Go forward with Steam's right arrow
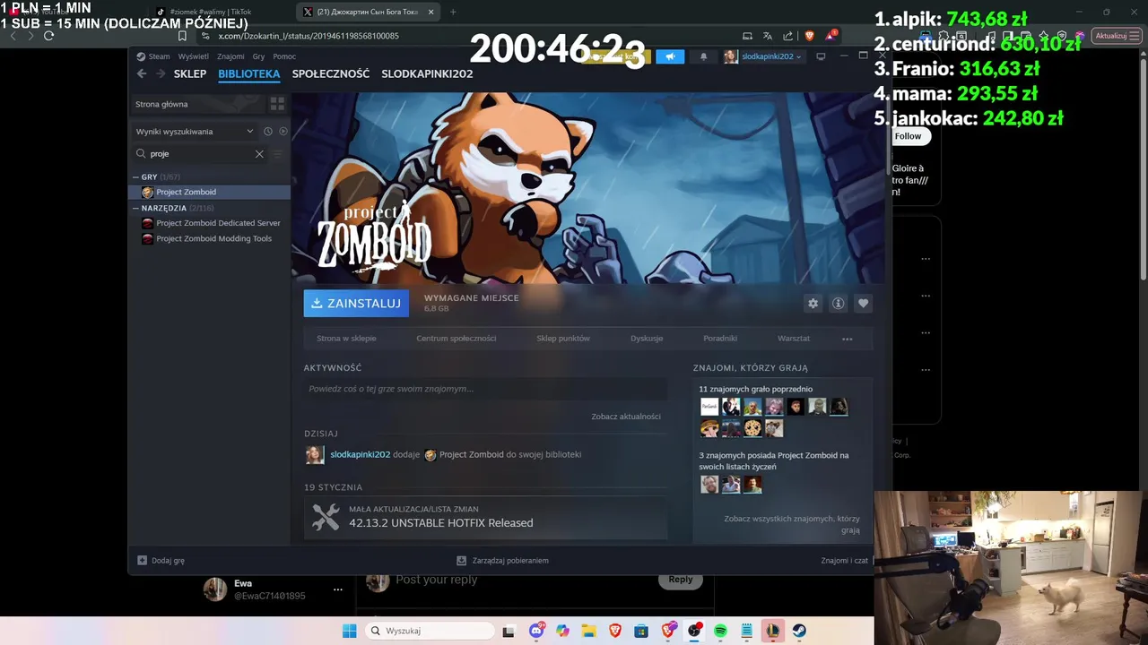Screen dimensions: 1148x645 (x=161, y=73)
